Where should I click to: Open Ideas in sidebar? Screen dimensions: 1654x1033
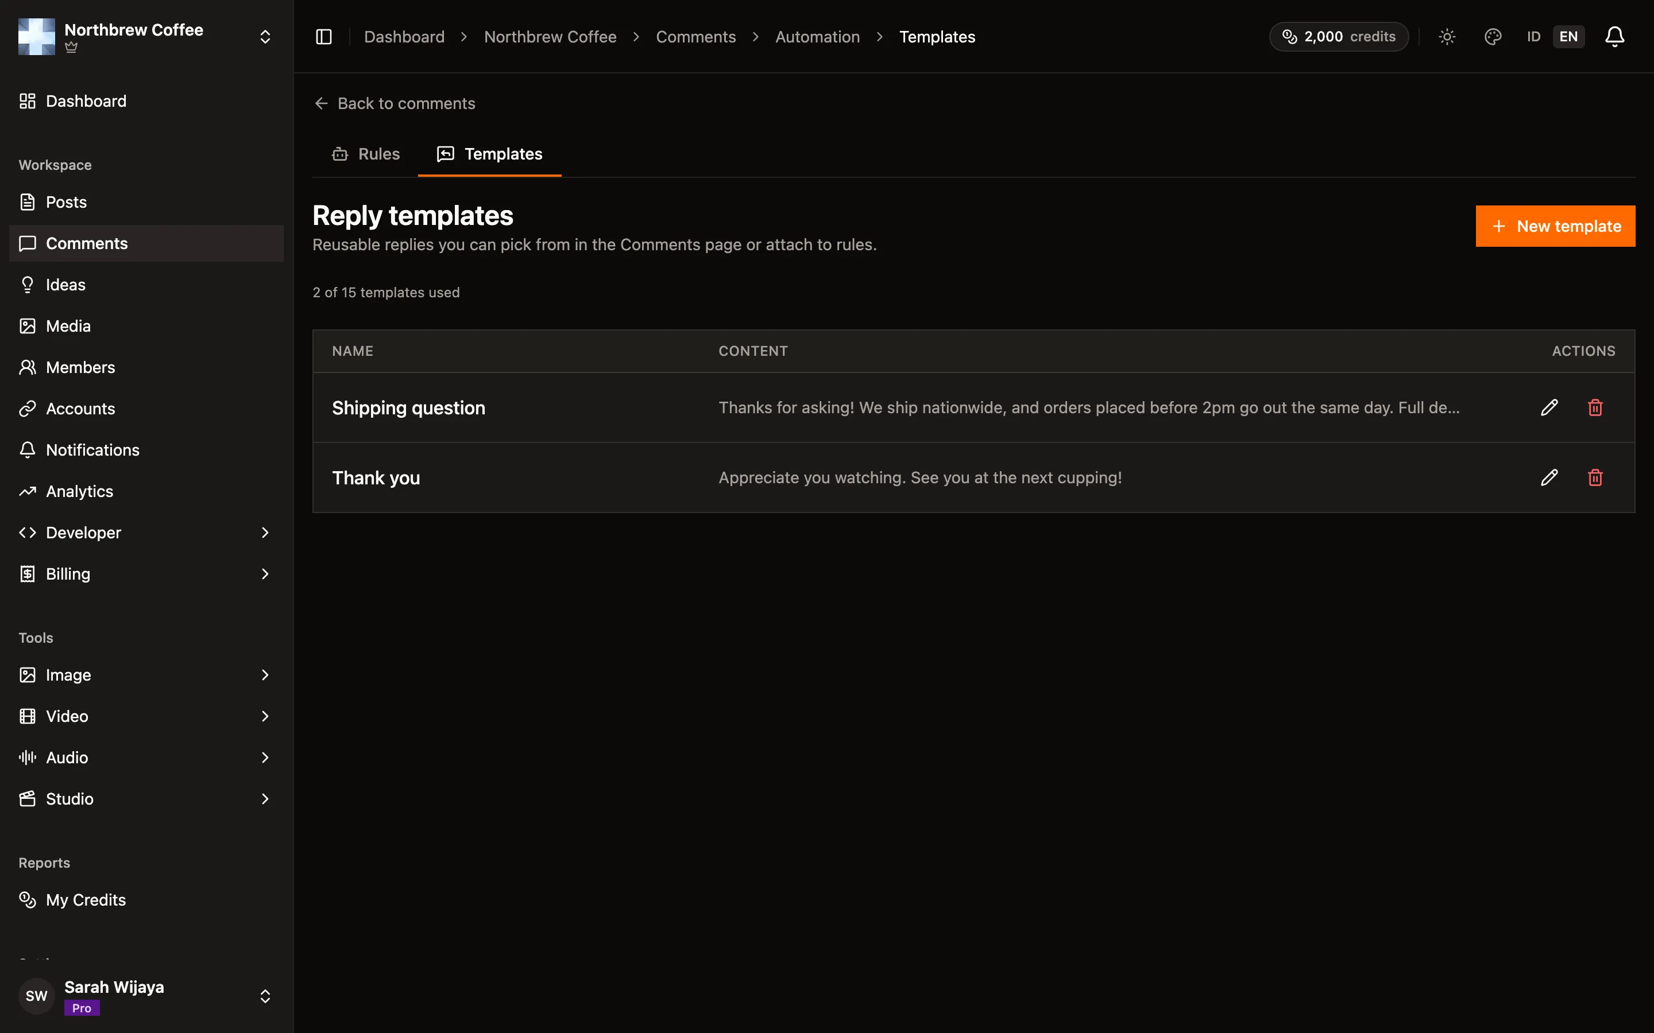point(146,285)
